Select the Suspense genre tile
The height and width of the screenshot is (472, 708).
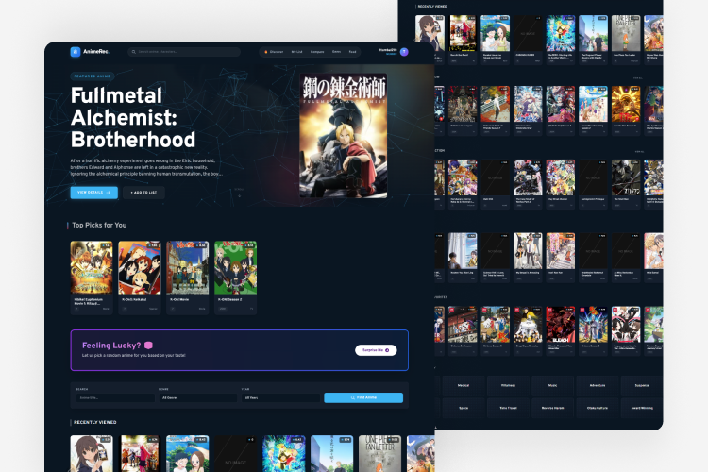tap(642, 385)
